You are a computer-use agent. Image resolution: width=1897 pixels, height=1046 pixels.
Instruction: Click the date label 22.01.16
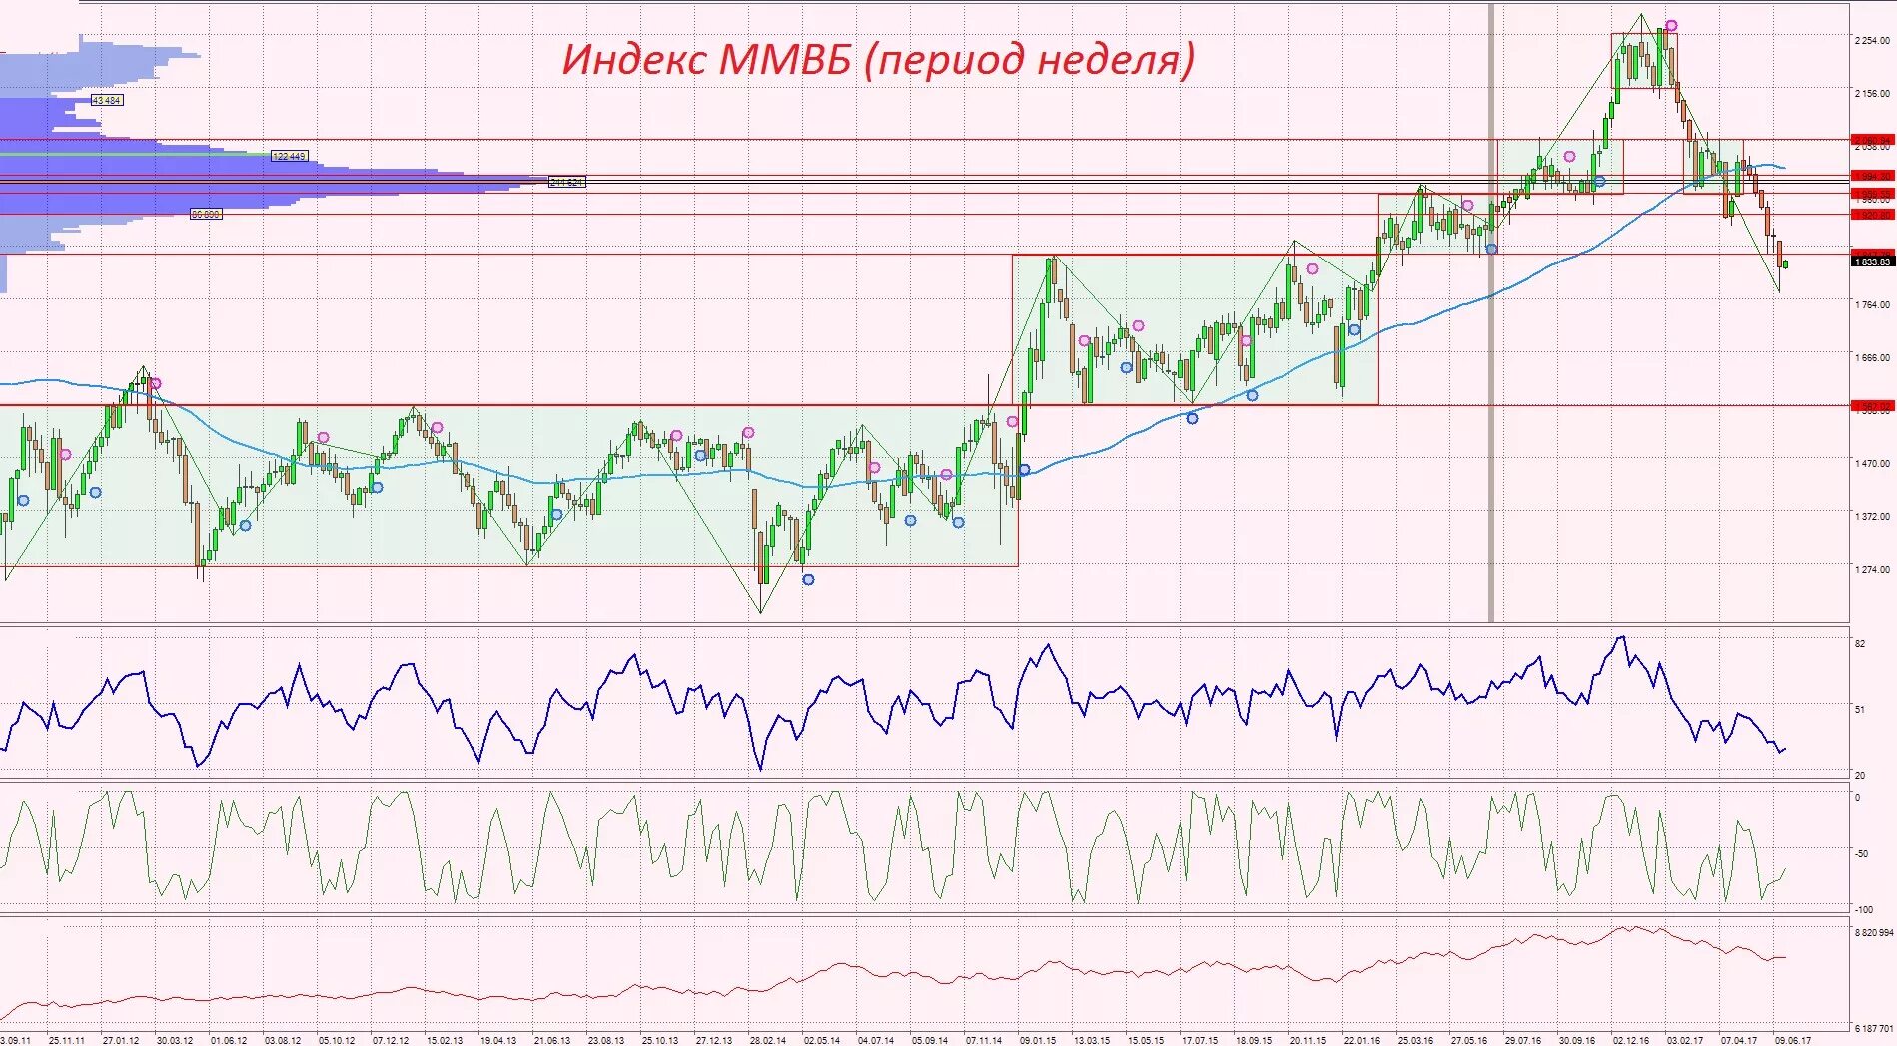(x=1362, y=1040)
